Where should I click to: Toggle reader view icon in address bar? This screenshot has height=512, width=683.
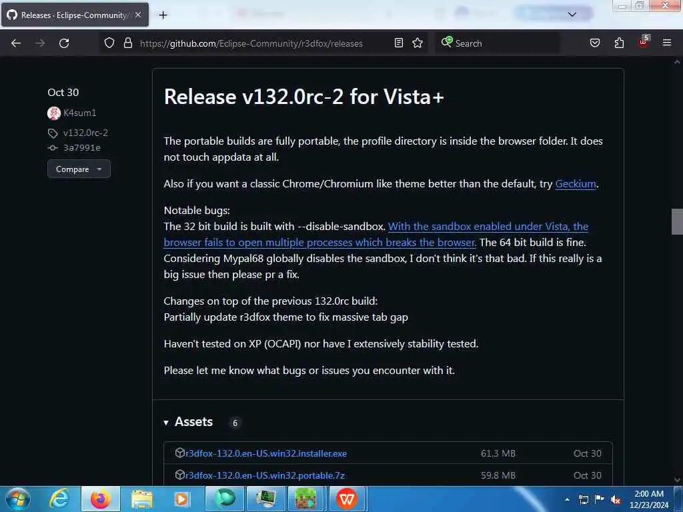[399, 43]
